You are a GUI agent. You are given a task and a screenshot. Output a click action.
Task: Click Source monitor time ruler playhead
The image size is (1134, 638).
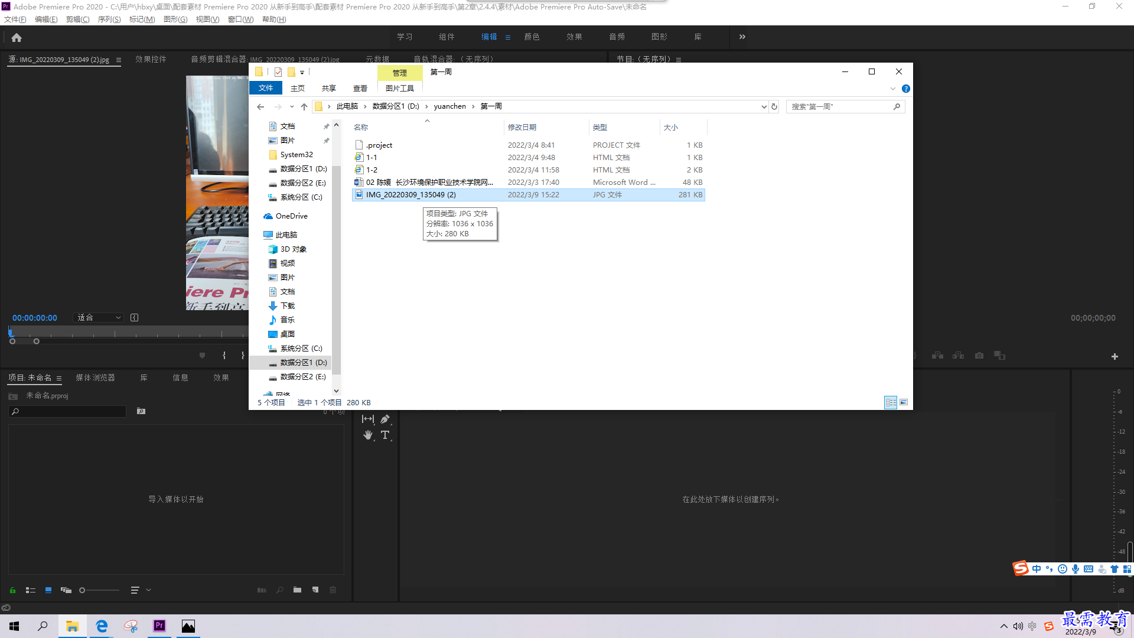[11, 331]
